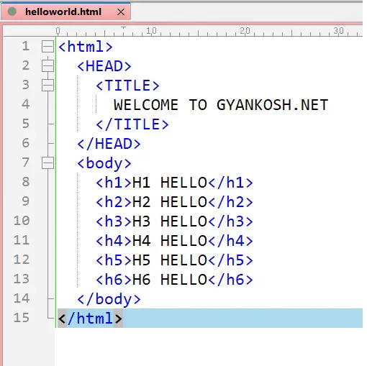Click the ruler at column 30
The image size is (367, 366).
338,31
